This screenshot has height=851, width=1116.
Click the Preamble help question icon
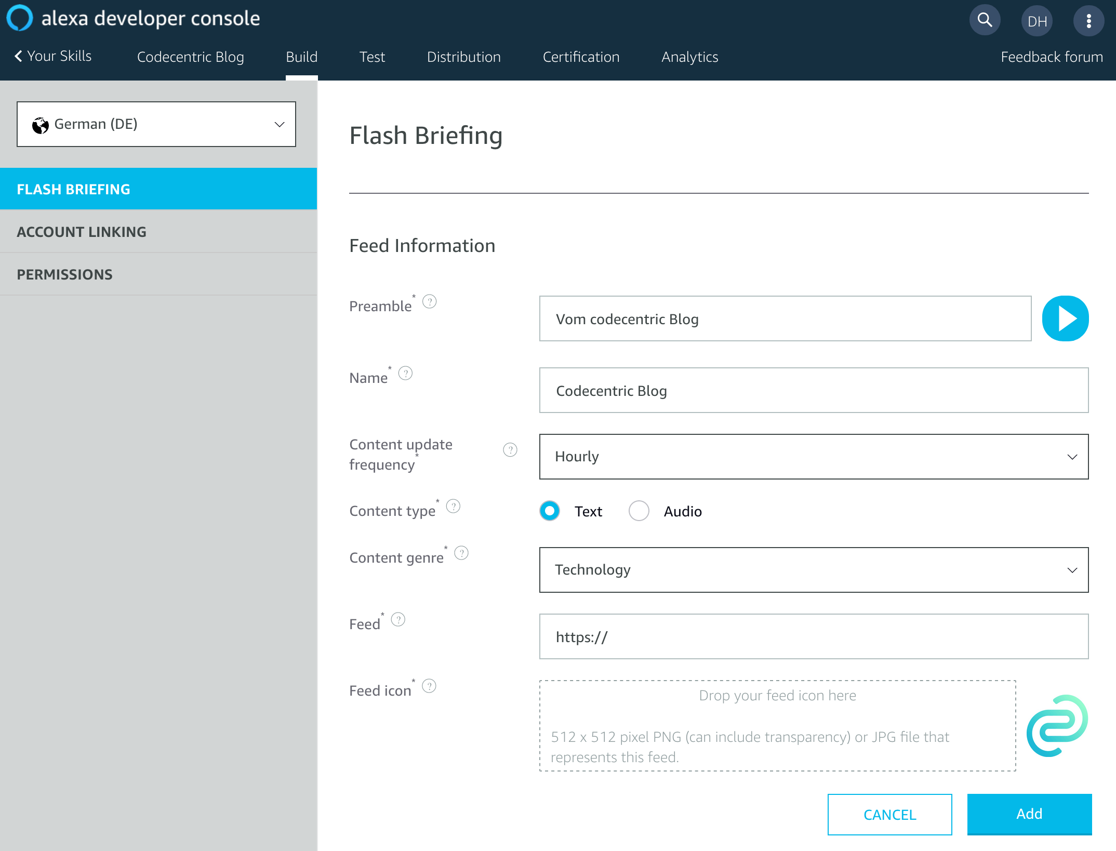pyautogui.click(x=430, y=301)
